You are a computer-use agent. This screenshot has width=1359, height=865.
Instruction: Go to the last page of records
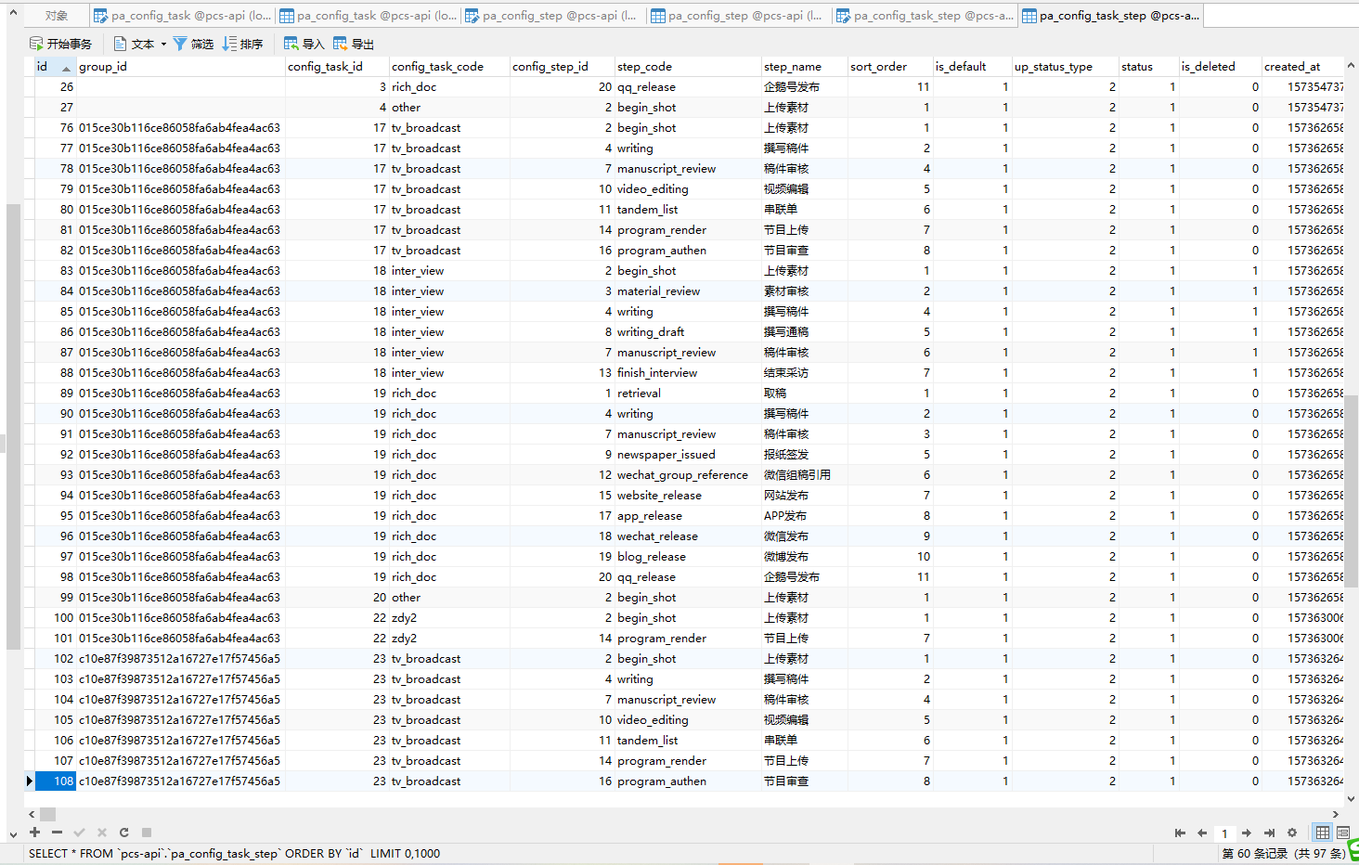click(1269, 833)
